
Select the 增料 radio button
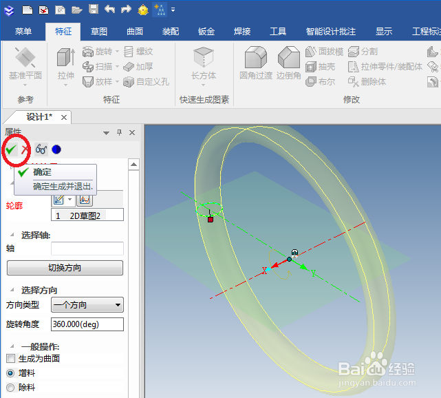[10, 373]
